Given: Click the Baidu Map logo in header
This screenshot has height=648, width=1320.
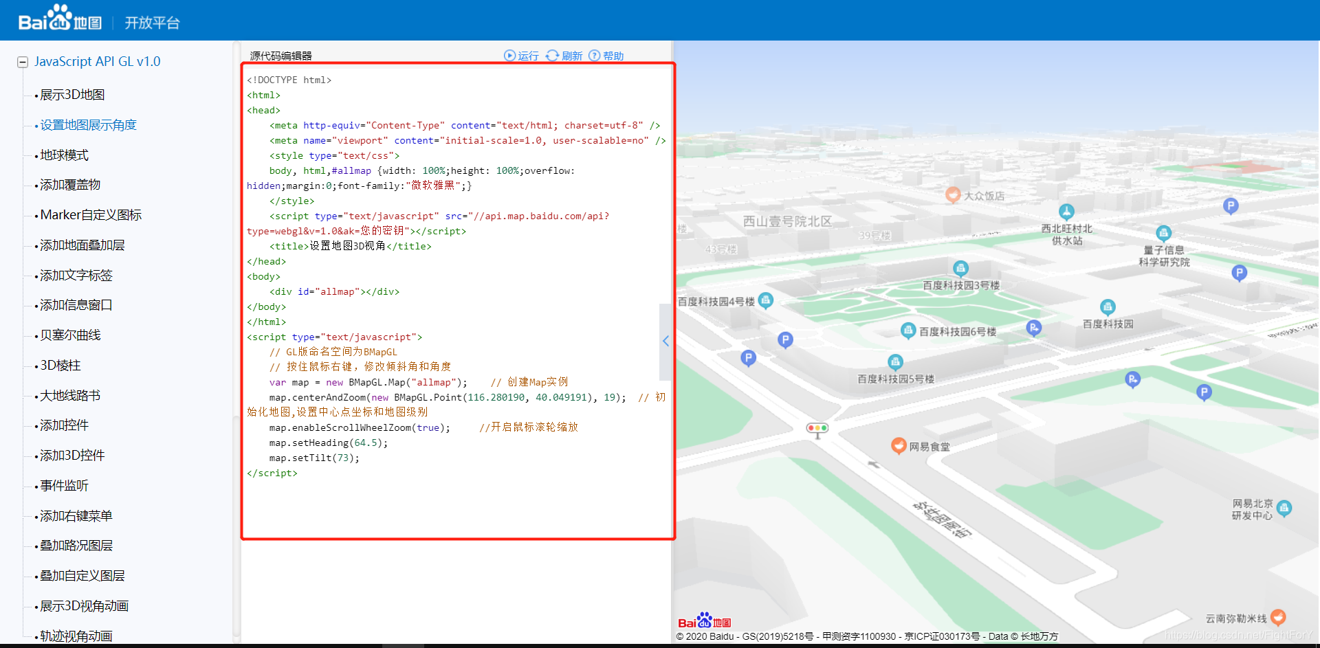Looking at the screenshot, I should pyautogui.click(x=60, y=19).
